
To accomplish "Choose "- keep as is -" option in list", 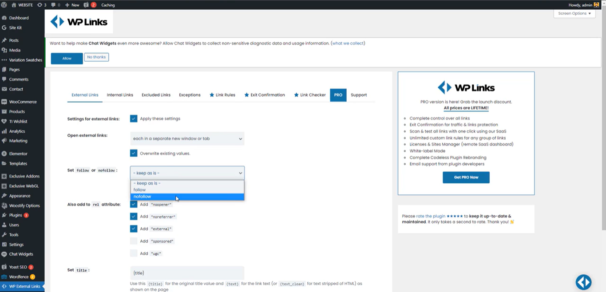I will [x=187, y=183].
